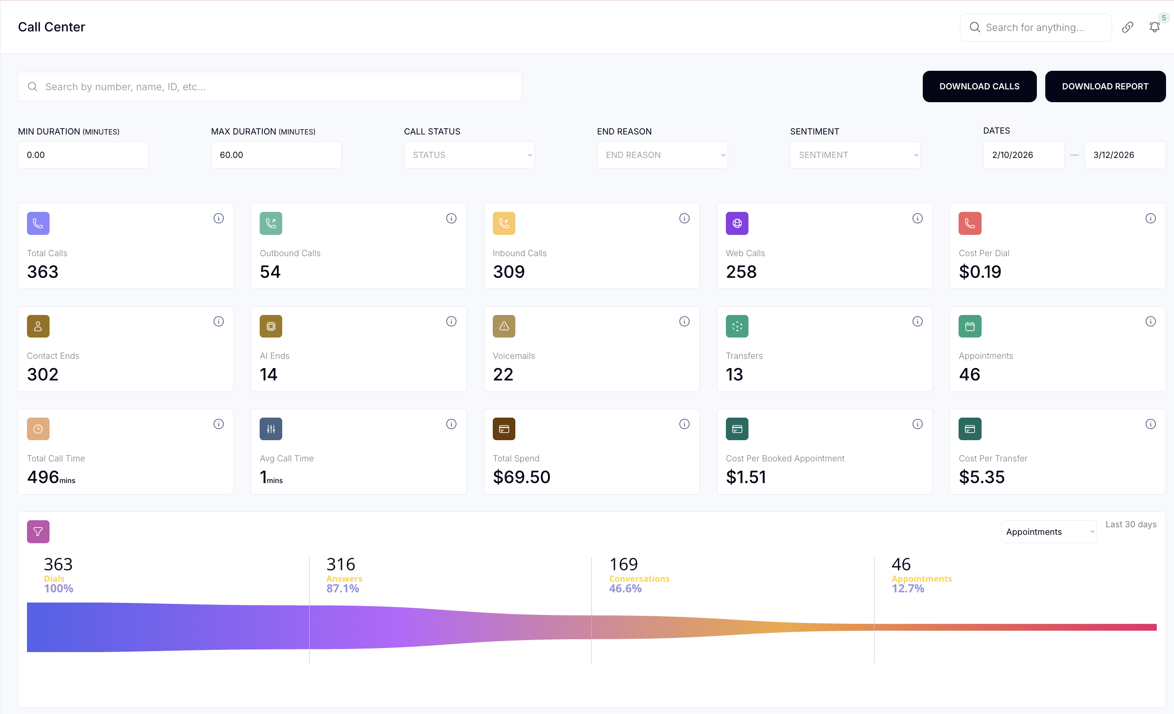Image resolution: width=1174 pixels, height=714 pixels.
Task: Click info icon on Transfers card
Action: coord(917,321)
